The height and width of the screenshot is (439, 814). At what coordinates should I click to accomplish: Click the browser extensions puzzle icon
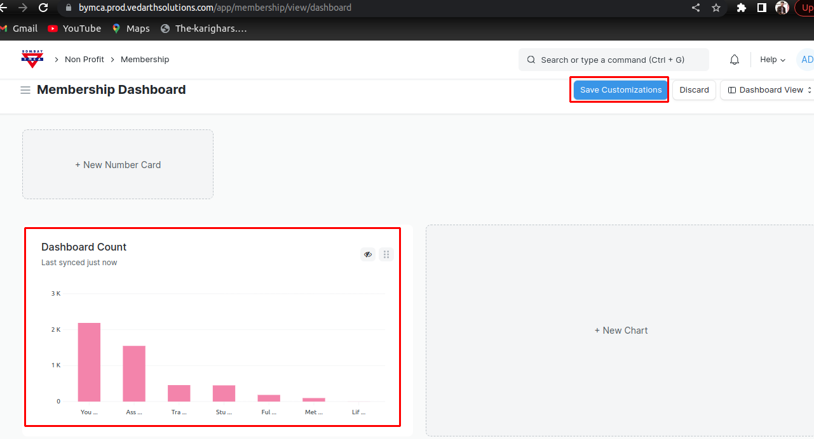(741, 8)
